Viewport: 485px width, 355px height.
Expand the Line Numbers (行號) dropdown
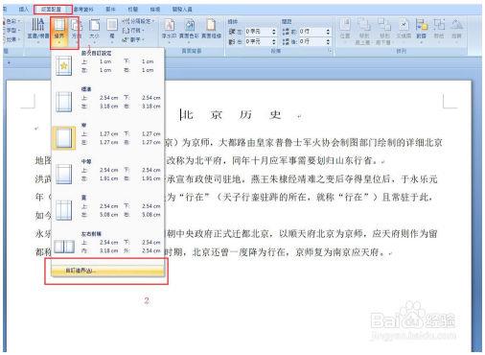point(133,31)
